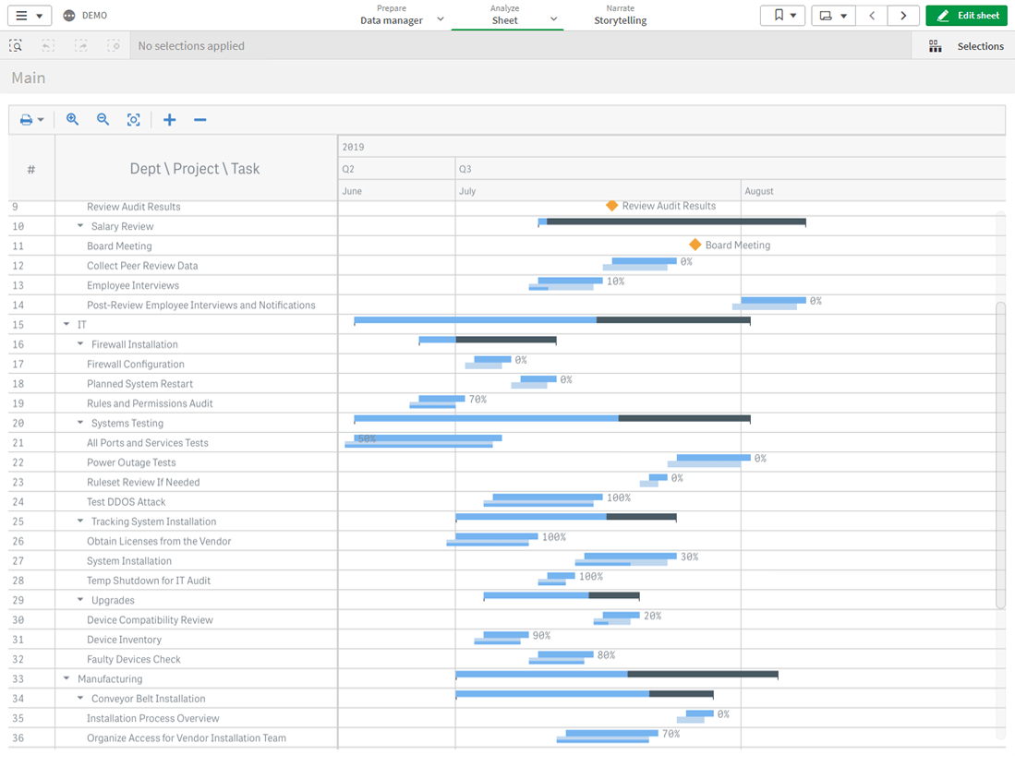The image size is (1015, 767).
Task: Open the print dropdown in Gantt toolbar
Action: tap(31, 120)
